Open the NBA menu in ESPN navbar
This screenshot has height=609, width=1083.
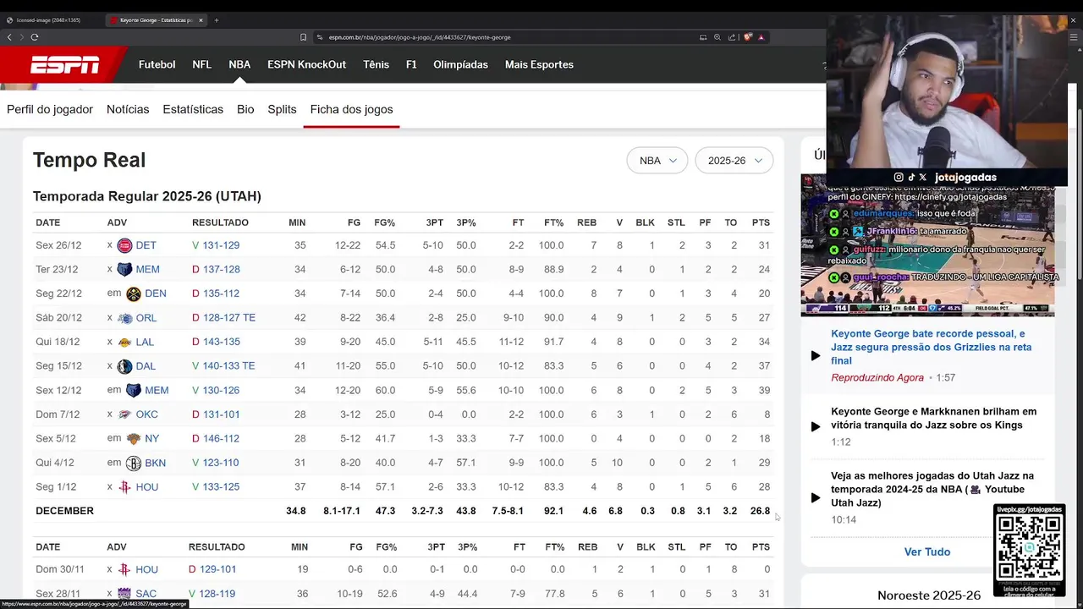pos(239,64)
